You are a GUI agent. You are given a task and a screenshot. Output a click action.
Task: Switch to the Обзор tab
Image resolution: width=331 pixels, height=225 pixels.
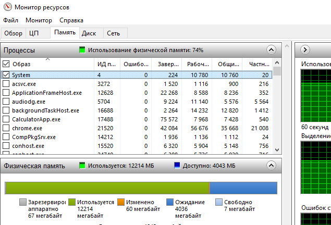tap(14, 33)
